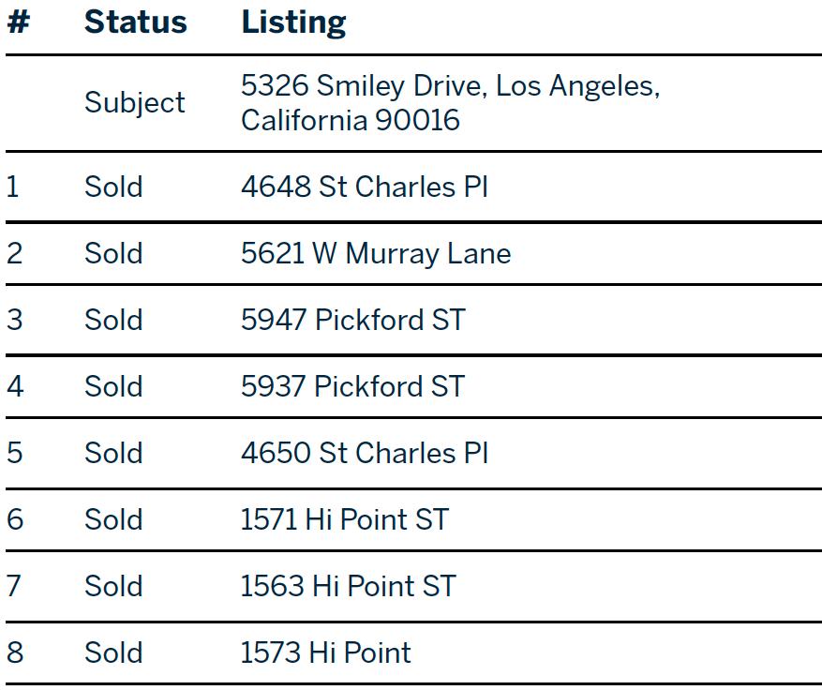
Task: Click the # column header
Action: pos(18,23)
